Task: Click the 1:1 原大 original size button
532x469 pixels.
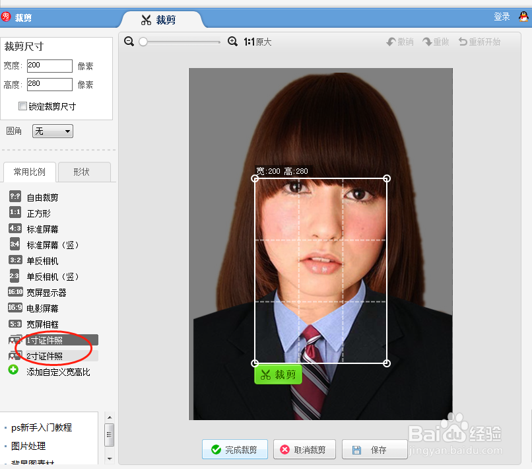Action: click(257, 42)
